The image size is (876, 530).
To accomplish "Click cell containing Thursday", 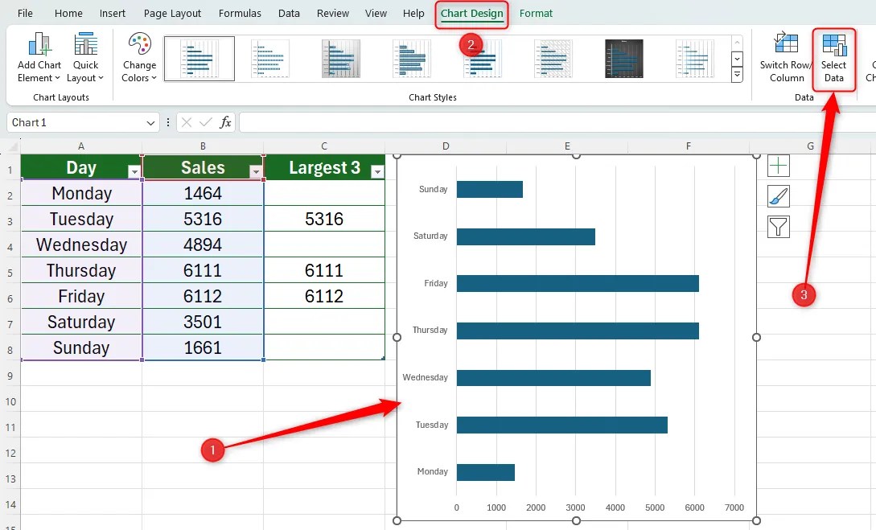I will click(x=81, y=270).
